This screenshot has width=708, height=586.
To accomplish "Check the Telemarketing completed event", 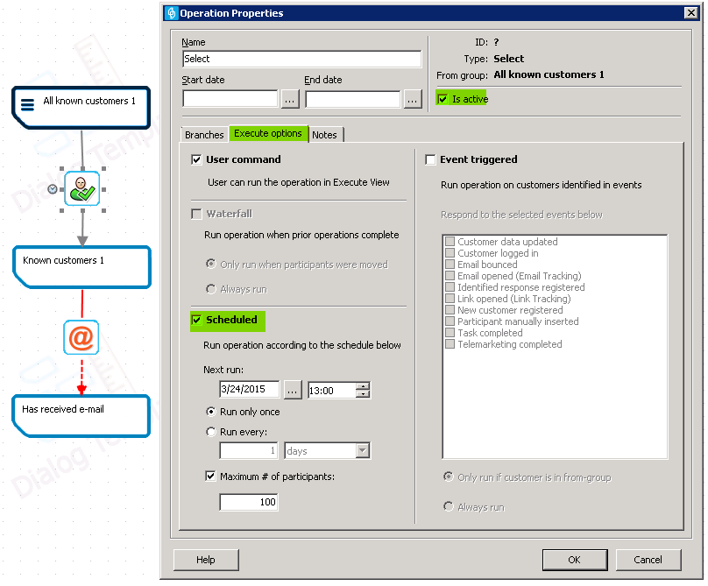I will click(450, 344).
